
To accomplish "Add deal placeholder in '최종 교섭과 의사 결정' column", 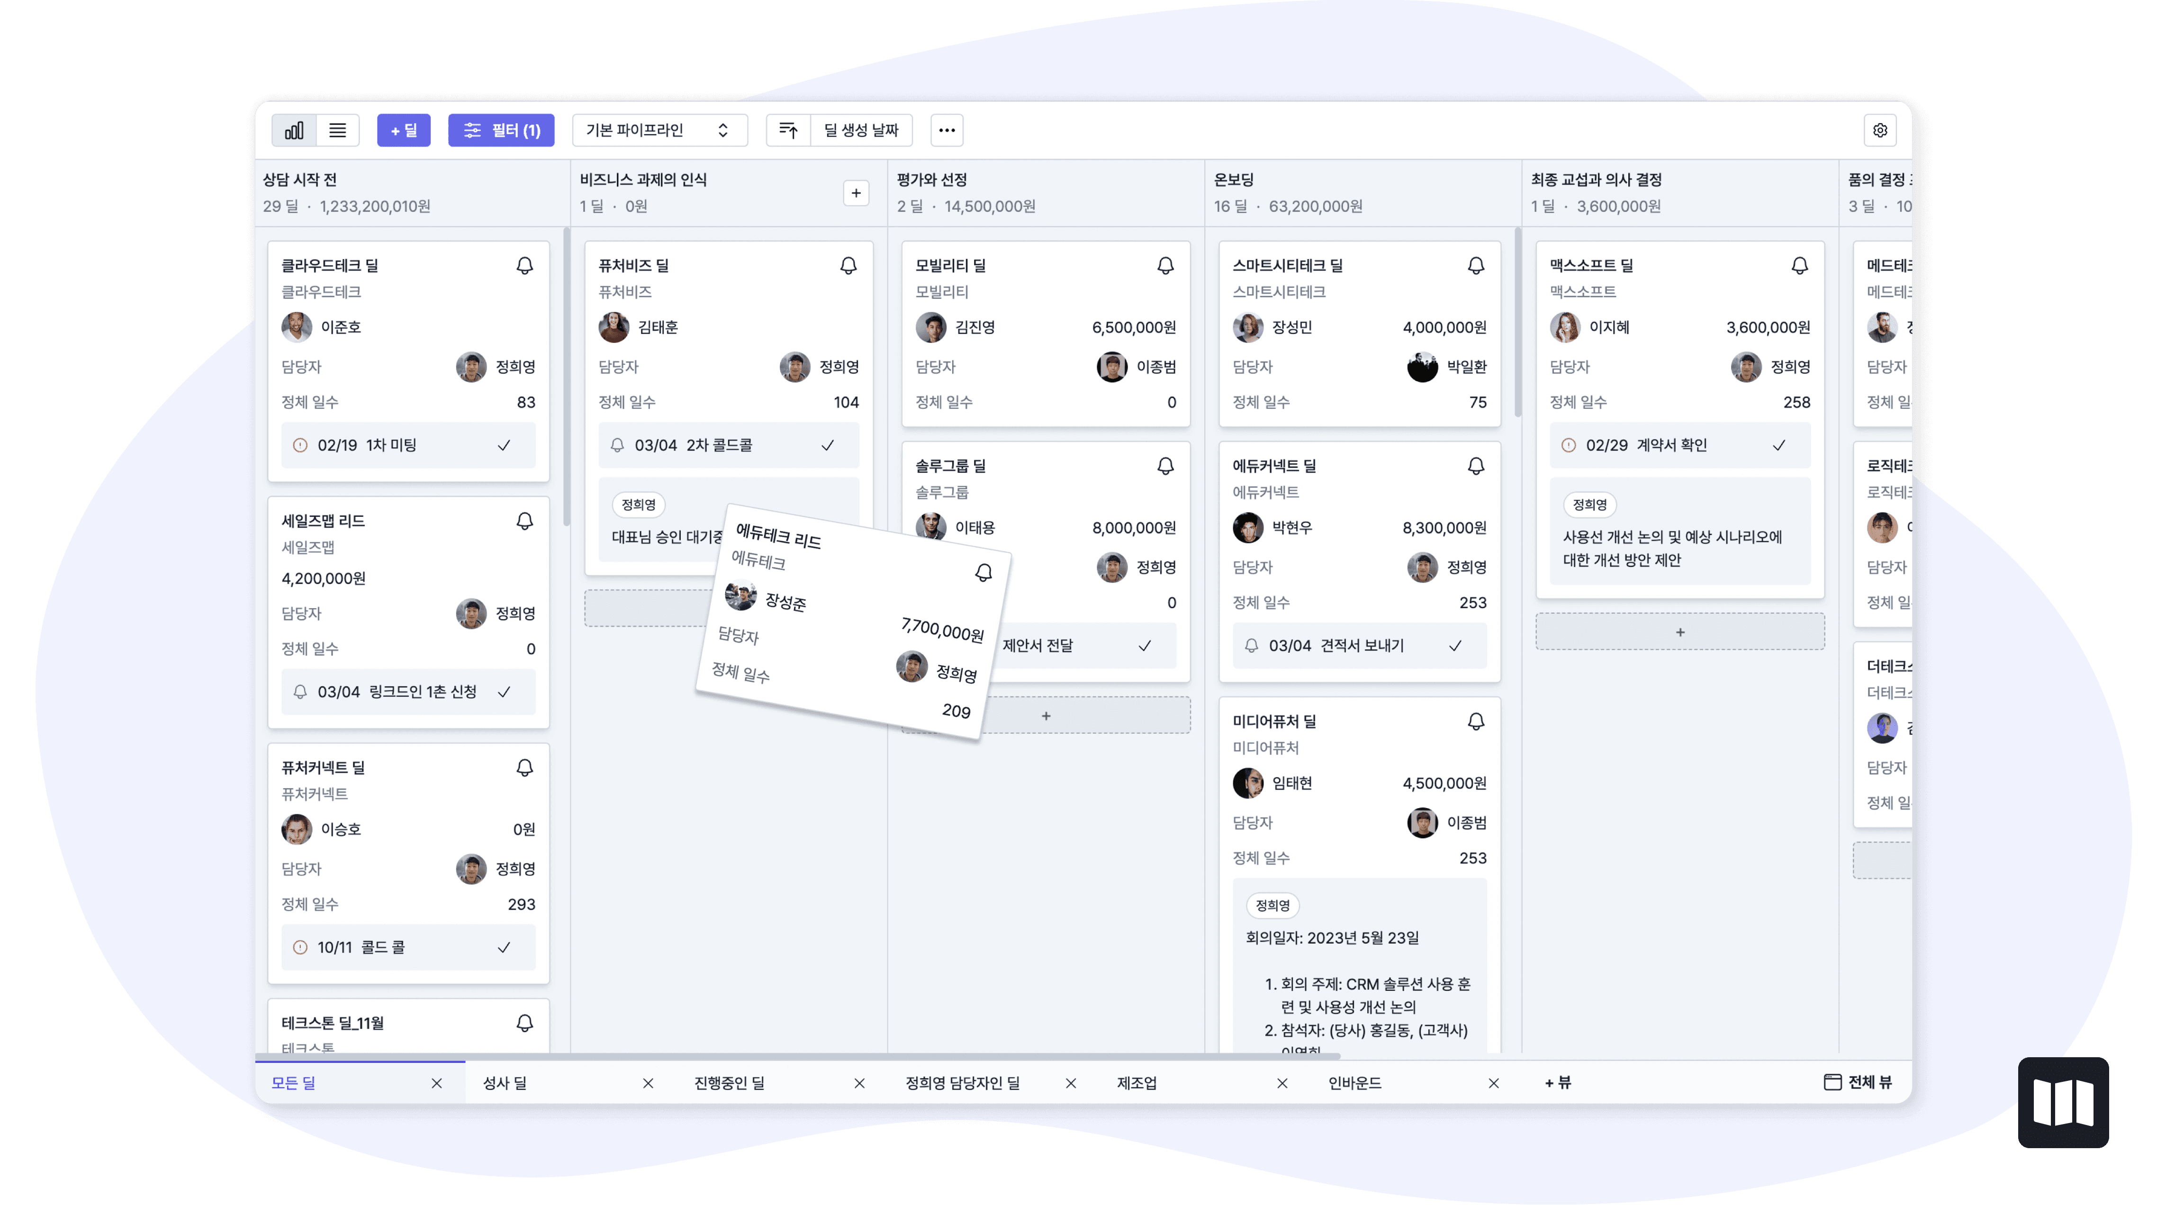I will pyautogui.click(x=1680, y=632).
